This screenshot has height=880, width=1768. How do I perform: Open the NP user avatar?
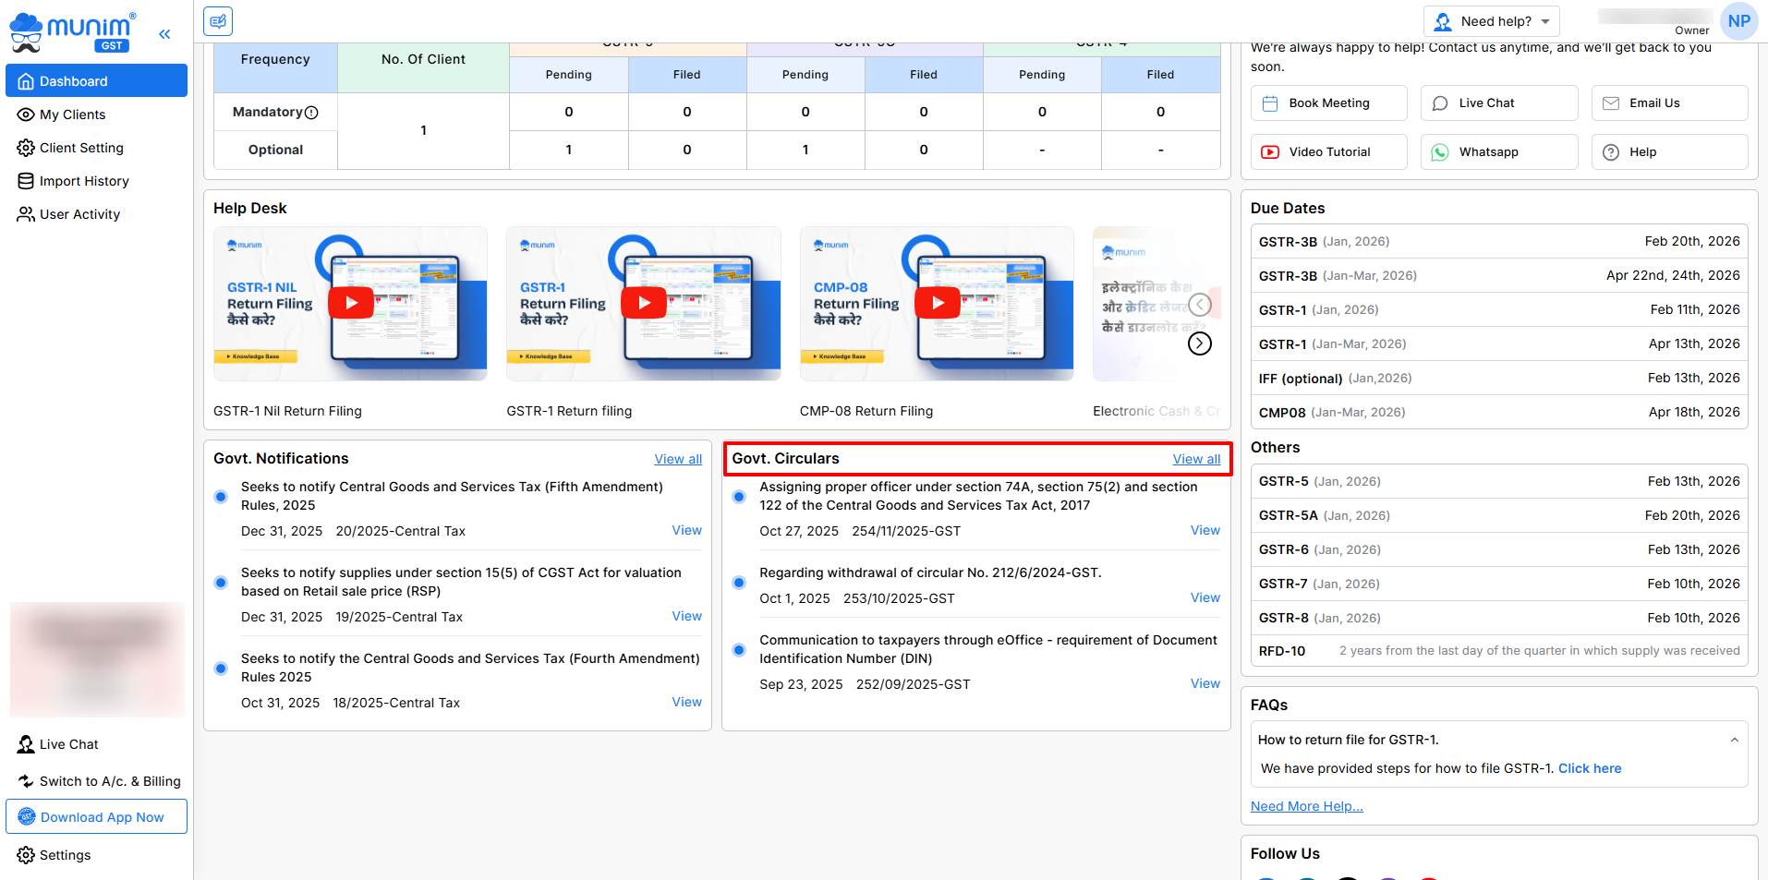(1738, 21)
